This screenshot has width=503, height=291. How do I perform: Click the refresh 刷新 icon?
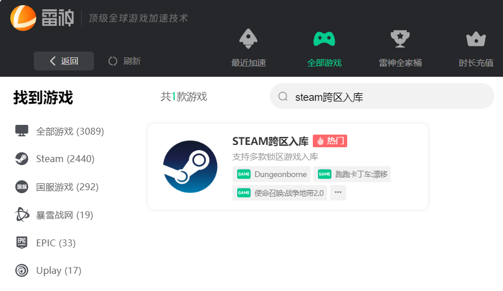[113, 61]
